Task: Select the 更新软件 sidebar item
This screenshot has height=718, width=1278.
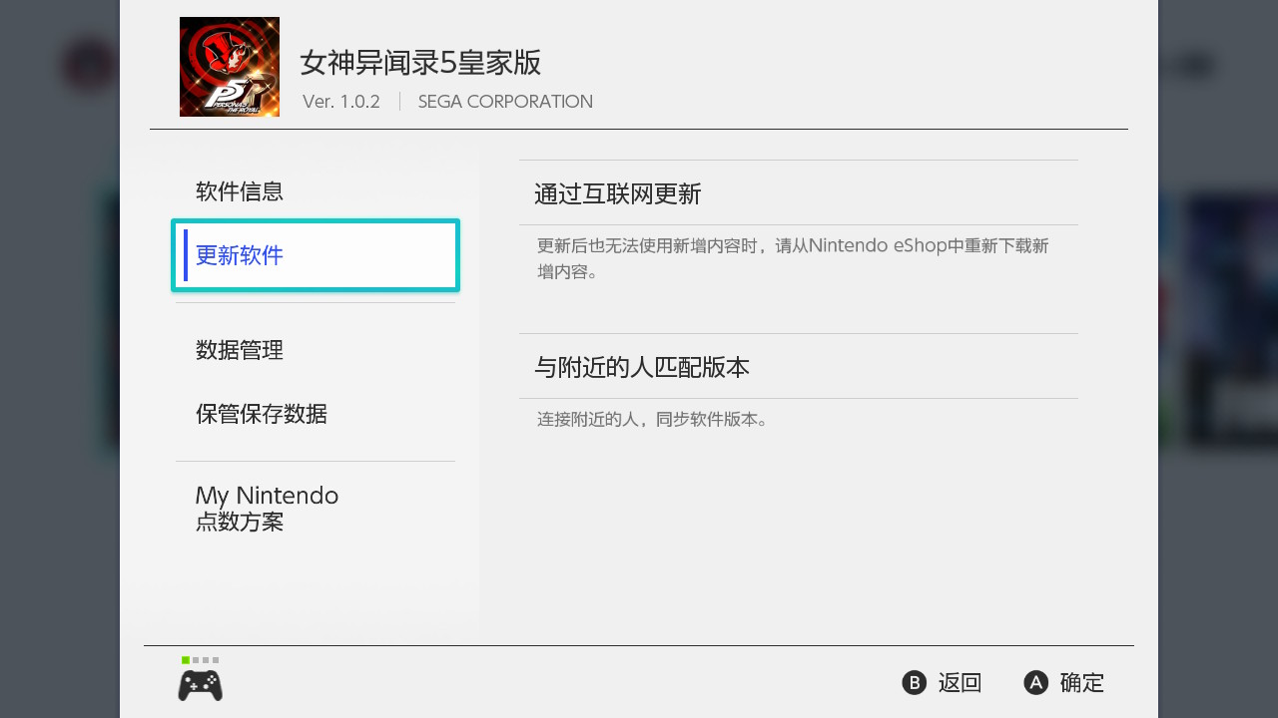Action: pos(316,255)
